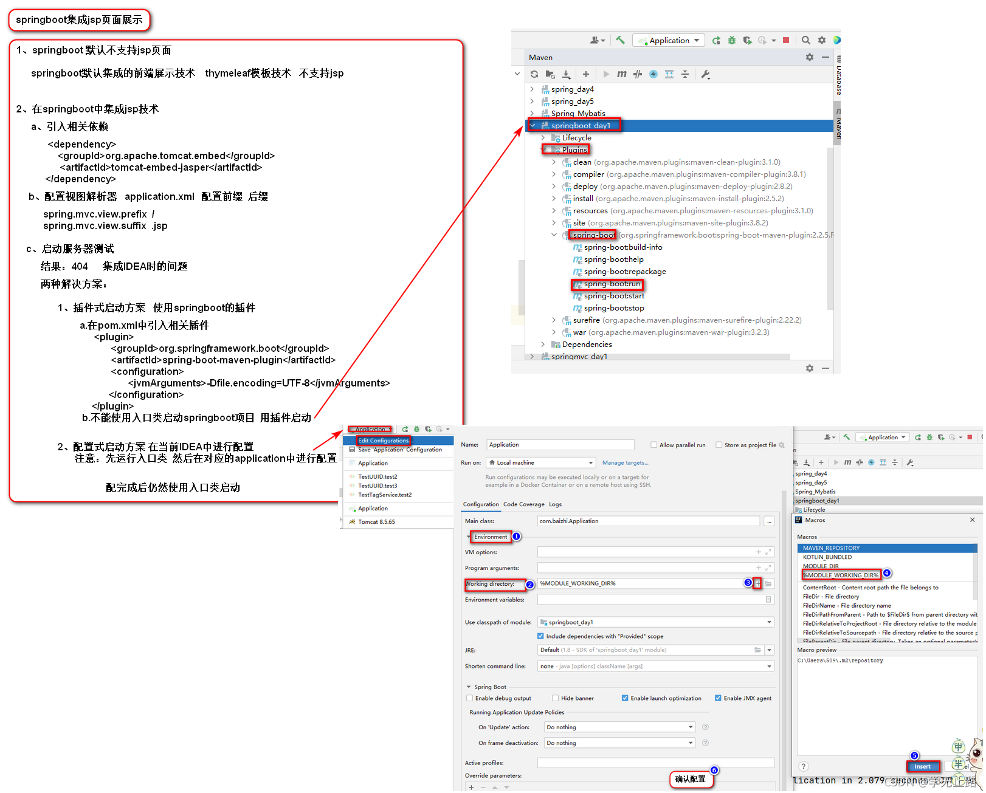Image resolution: width=986 pixels, height=793 pixels.
Task: Toggle Enable JMX agent checkbox
Action: coord(718,698)
